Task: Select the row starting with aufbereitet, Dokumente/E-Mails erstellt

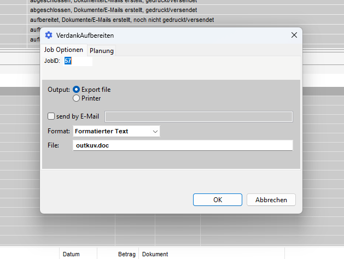Action: pyautogui.click(x=121, y=20)
